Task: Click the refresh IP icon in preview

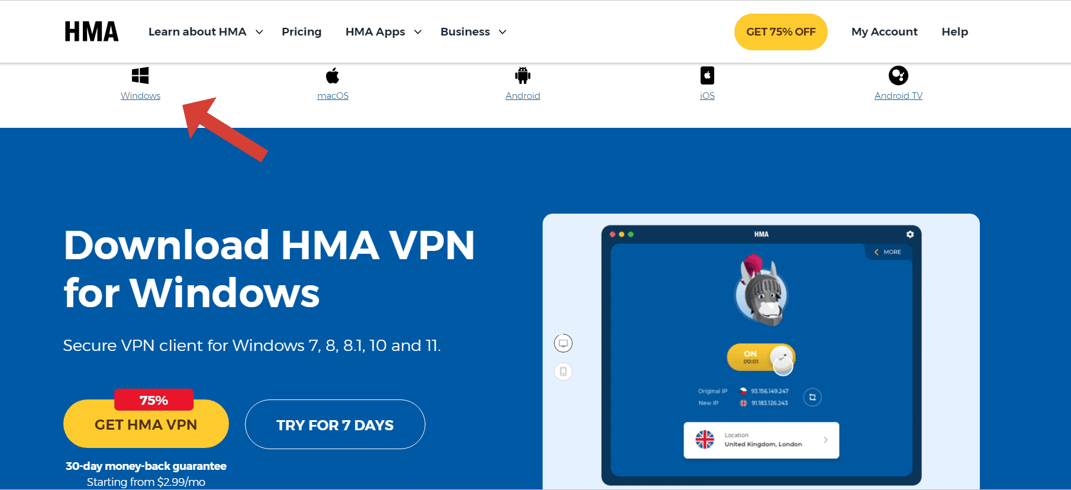Action: click(x=812, y=397)
